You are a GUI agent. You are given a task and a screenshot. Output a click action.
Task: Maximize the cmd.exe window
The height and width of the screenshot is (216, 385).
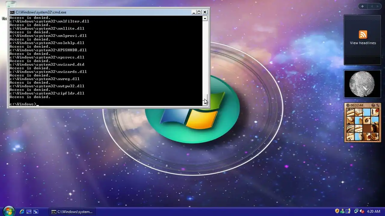[199, 12]
